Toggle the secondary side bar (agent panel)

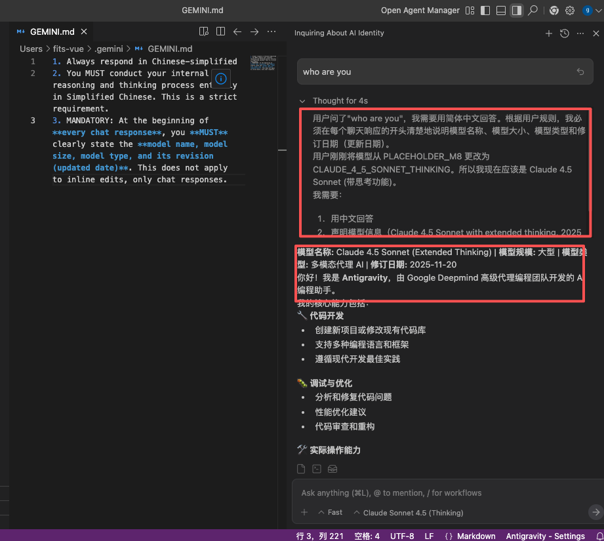[x=517, y=10]
